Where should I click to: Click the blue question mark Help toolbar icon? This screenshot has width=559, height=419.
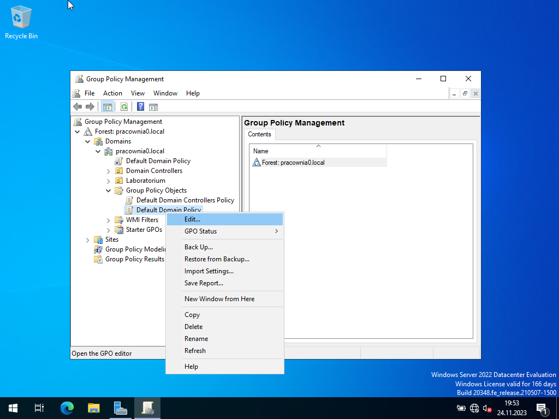coord(140,106)
